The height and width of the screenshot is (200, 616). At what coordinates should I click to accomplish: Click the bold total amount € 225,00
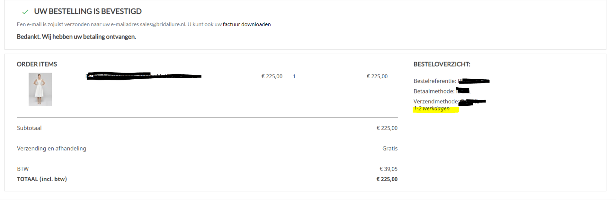pyautogui.click(x=387, y=179)
